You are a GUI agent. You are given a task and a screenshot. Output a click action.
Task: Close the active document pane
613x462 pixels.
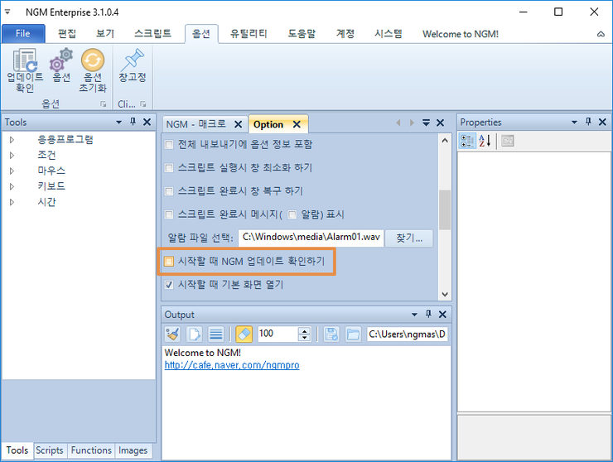pyautogui.click(x=440, y=123)
